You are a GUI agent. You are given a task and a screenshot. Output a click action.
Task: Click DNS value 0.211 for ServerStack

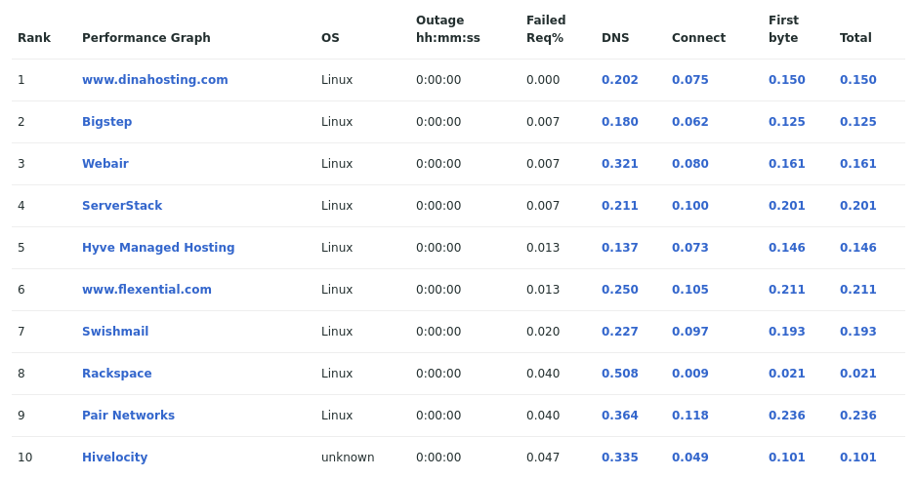pyautogui.click(x=620, y=206)
